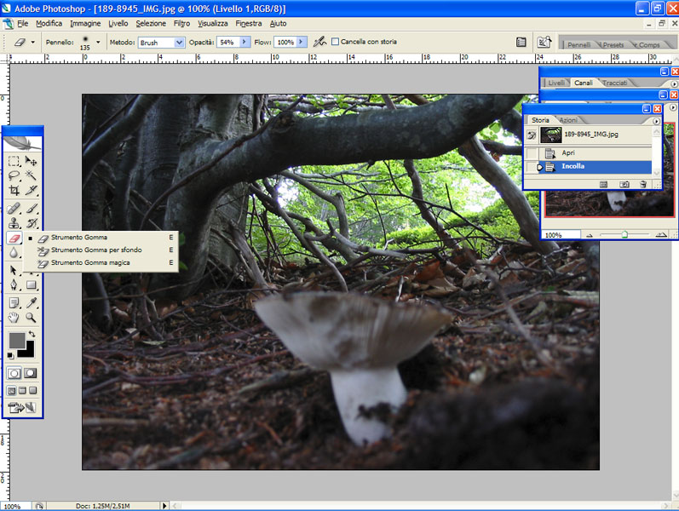Toggle history brush source for snapshot 189-8945_IMG.jpg
This screenshot has width=679, height=511.
(532, 135)
